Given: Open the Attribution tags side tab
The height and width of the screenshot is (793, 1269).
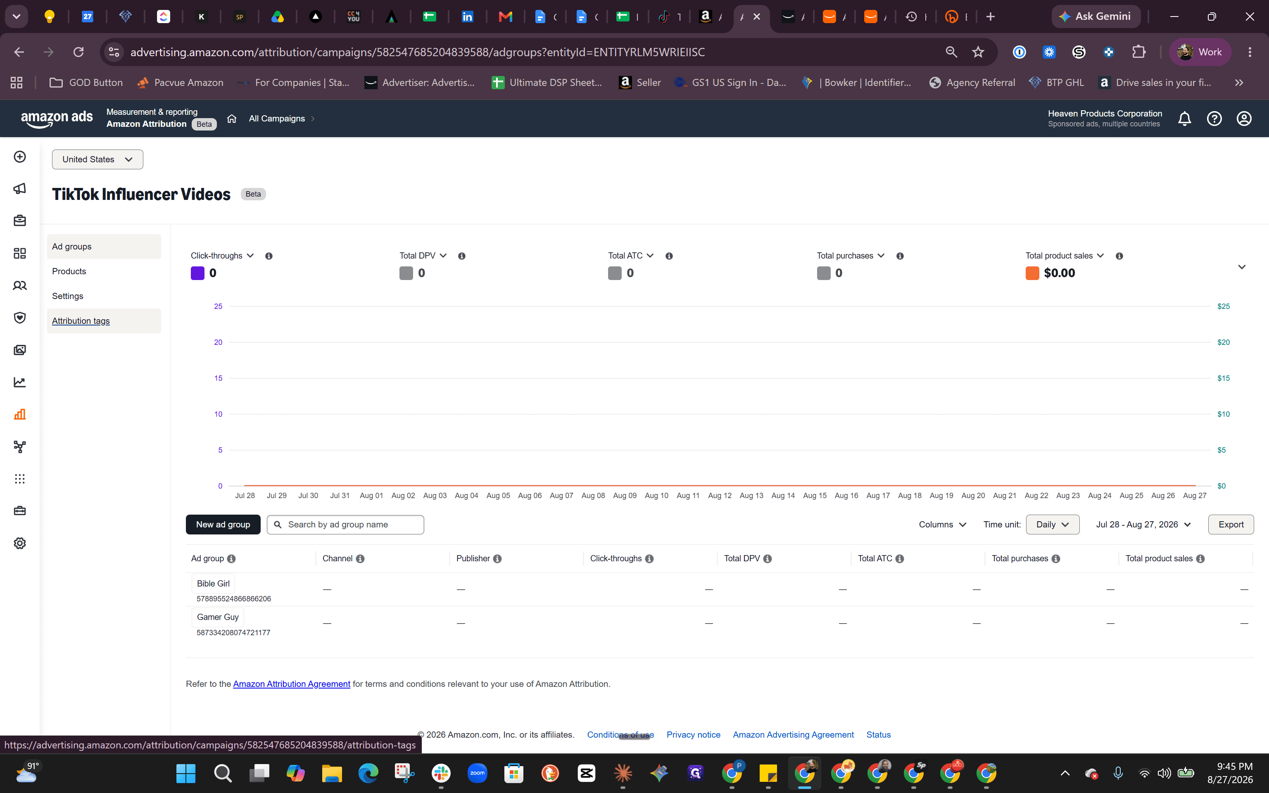Looking at the screenshot, I should click(x=104, y=321).
